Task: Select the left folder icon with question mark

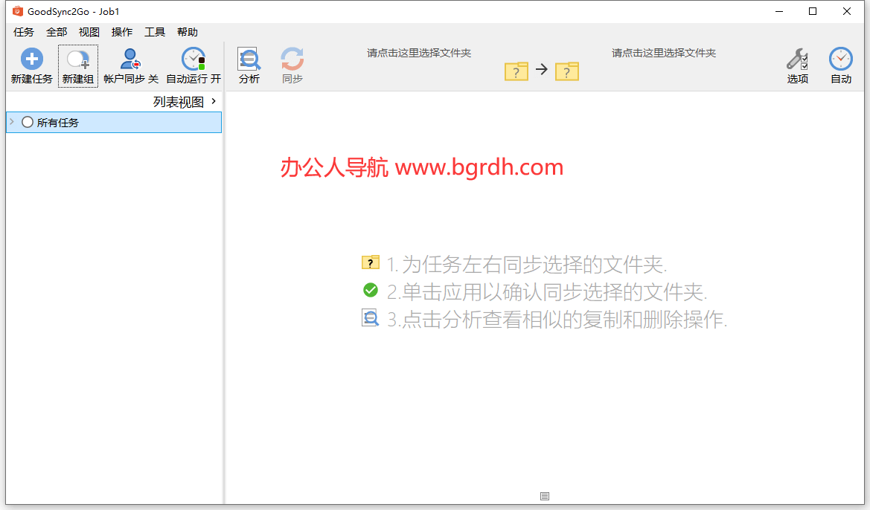Action: [x=516, y=71]
